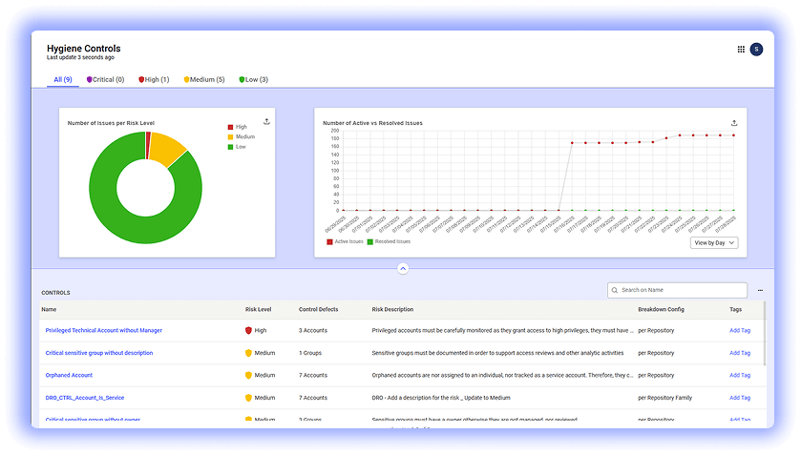Click the Search on Name field
801x455 pixels.
click(x=678, y=290)
